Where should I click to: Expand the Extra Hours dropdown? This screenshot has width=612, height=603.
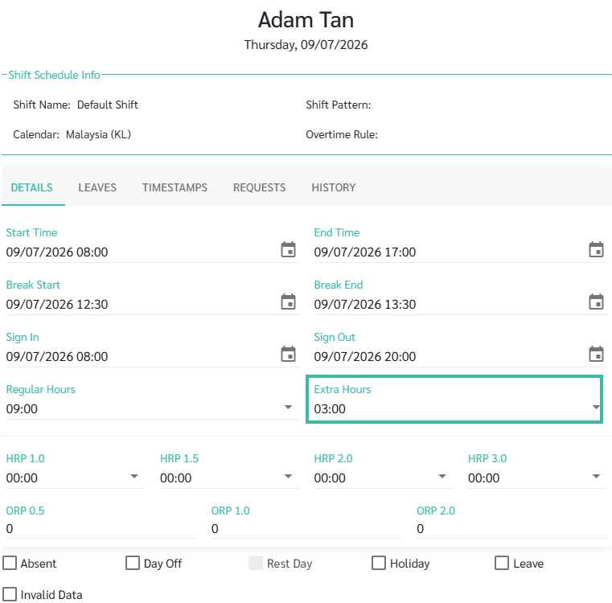596,407
